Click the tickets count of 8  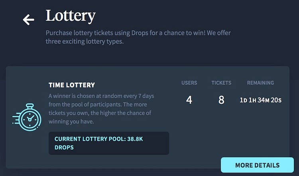(221, 100)
